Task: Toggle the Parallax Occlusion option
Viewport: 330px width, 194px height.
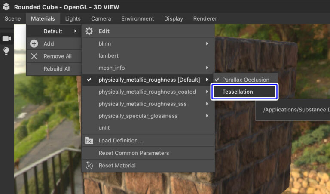Action: coord(245,80)
